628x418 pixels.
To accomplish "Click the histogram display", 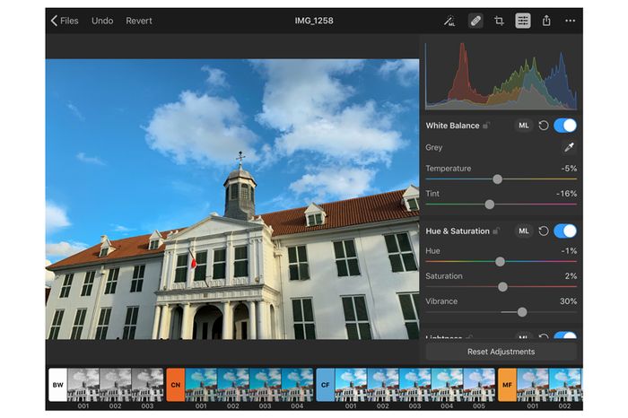I will click(501, 75).
